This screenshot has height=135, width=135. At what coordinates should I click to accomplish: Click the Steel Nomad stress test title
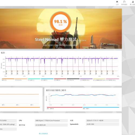coord(56,39)
